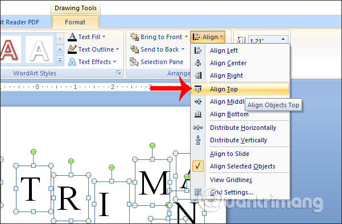Move the WordArt styles gallery up one row
342x224 pixels.
pos(60,39)
